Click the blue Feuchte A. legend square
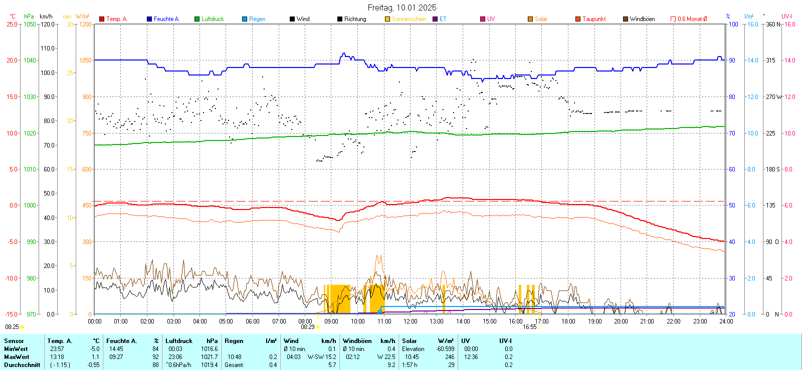This screenshot has height=370, width=802. [x=149, y=19]
